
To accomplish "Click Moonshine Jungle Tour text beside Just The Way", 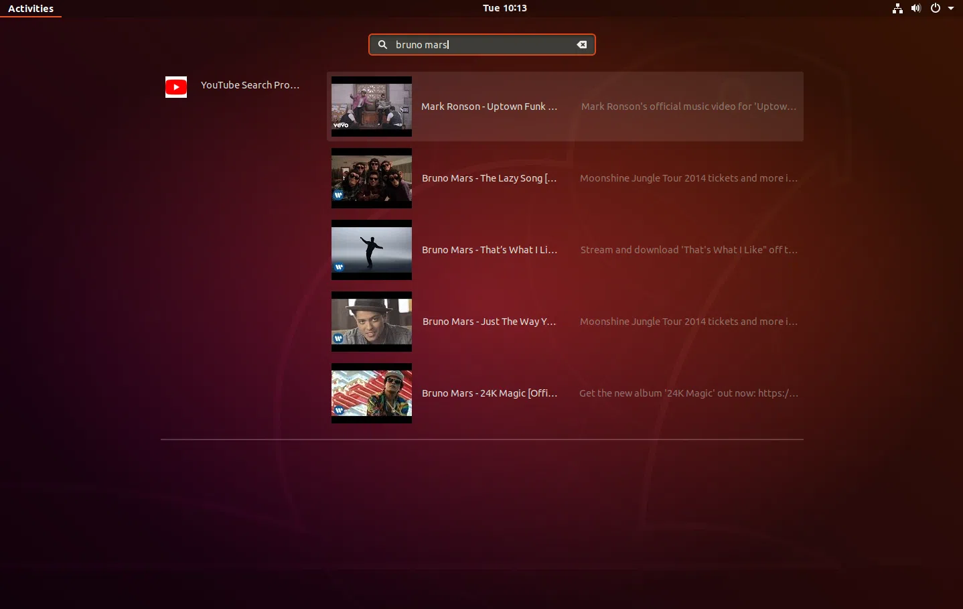I will point(688,322).
